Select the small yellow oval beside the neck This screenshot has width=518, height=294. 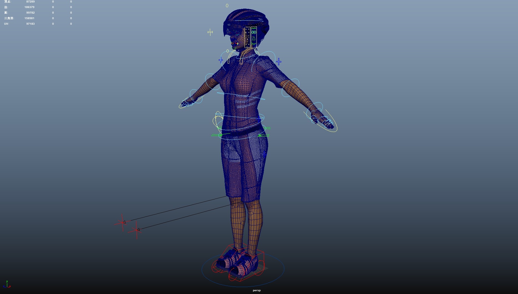click(228, 51)
